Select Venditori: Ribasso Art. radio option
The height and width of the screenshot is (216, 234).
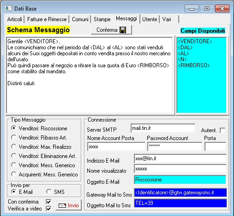click(x=13, y=137)
